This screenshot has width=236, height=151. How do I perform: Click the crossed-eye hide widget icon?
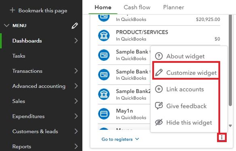159,122
